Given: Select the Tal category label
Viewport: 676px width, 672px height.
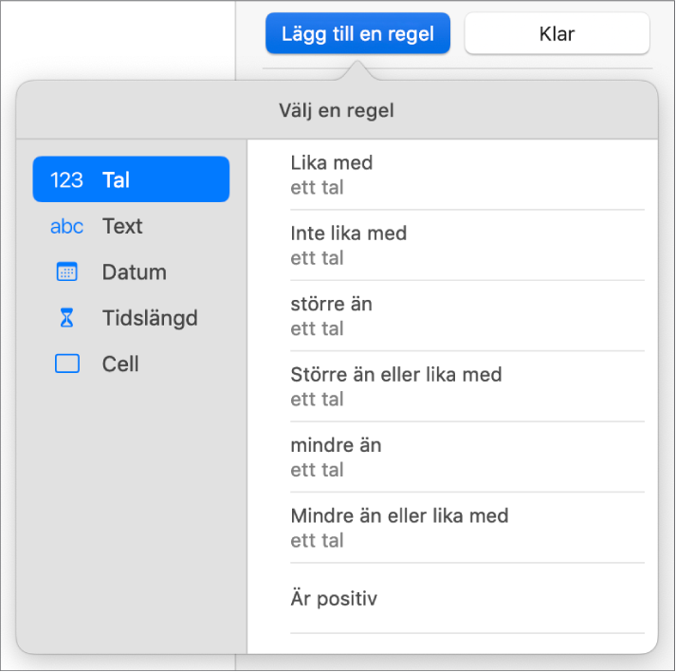Looking at the screenshot, I should (x=117, y=180).
